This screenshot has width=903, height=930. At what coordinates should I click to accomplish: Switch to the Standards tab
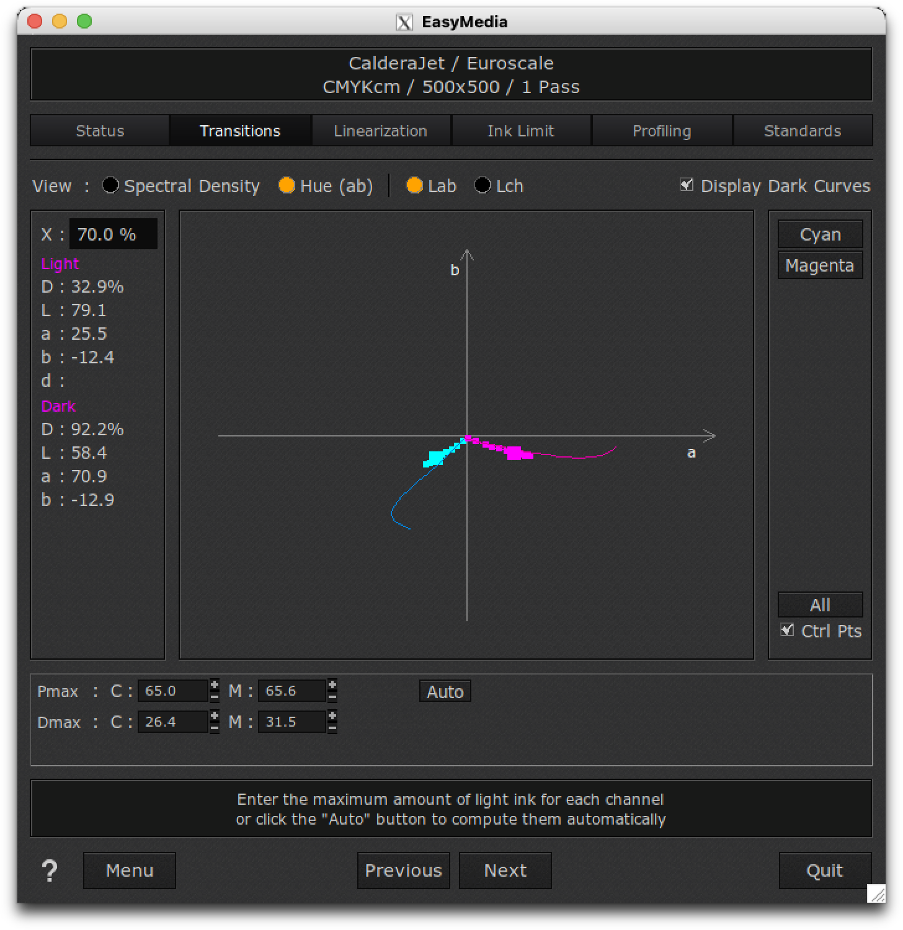pyautogui.click(x=803, y=131)
